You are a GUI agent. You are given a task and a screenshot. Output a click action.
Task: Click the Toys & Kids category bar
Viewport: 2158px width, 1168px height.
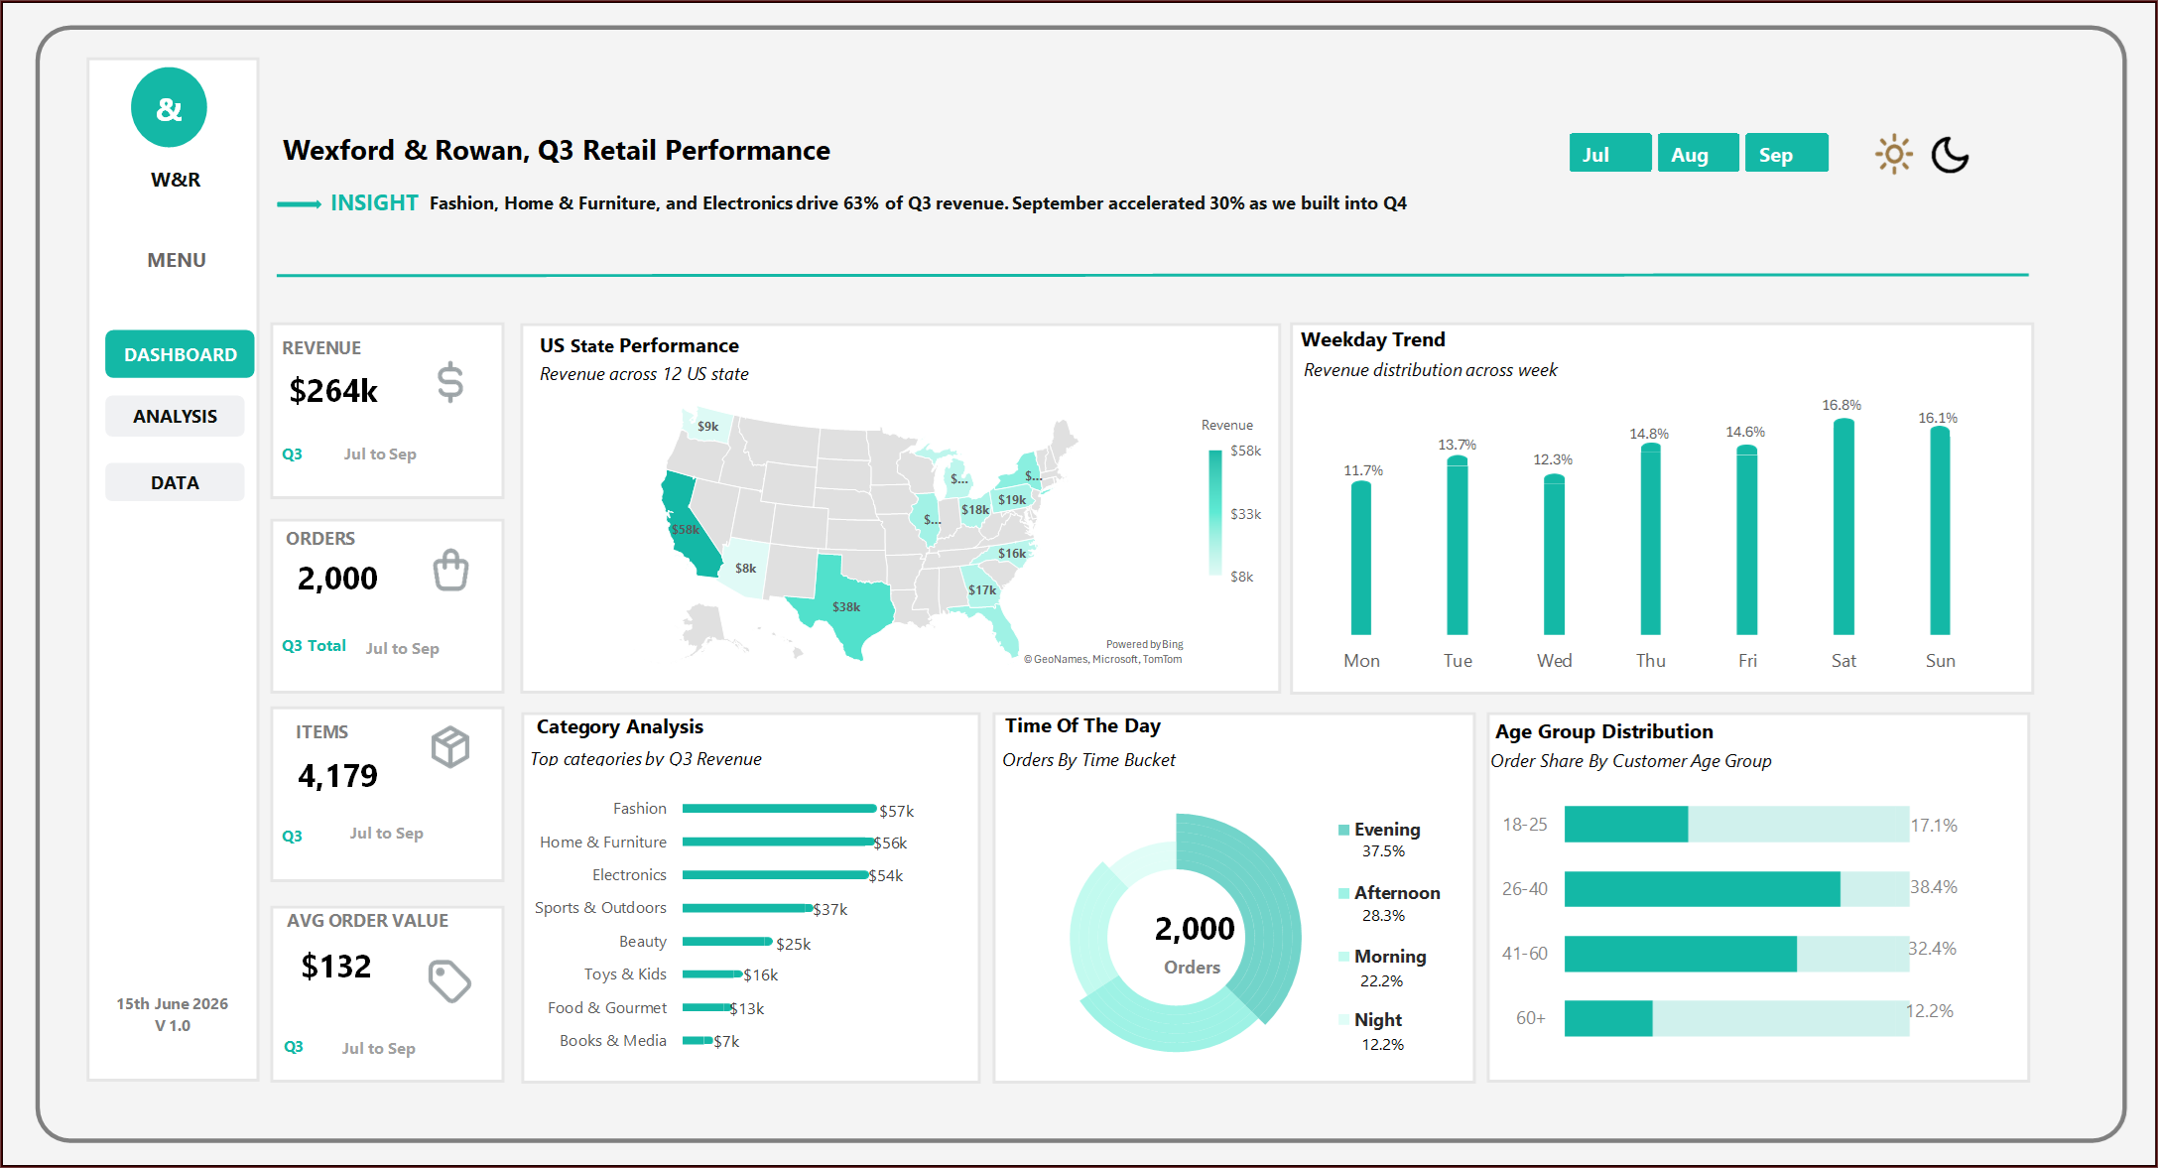[711, 973]
